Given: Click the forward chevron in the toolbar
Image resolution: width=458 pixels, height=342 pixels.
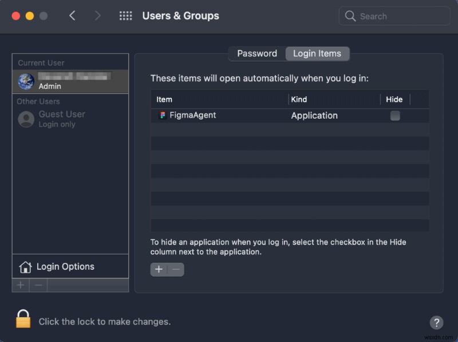Looking at the screenshot, I should (97, 16).
